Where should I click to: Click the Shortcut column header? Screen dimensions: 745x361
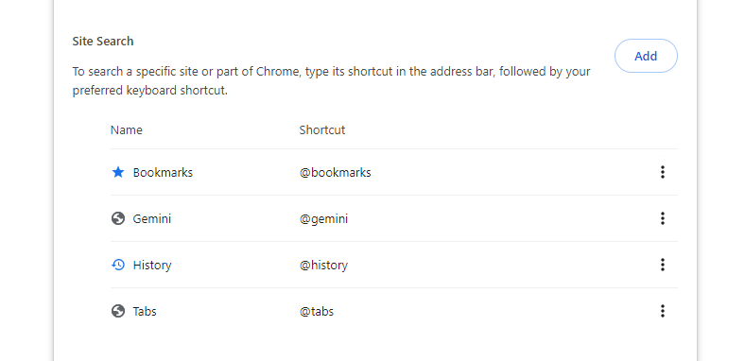click(322, 130)
